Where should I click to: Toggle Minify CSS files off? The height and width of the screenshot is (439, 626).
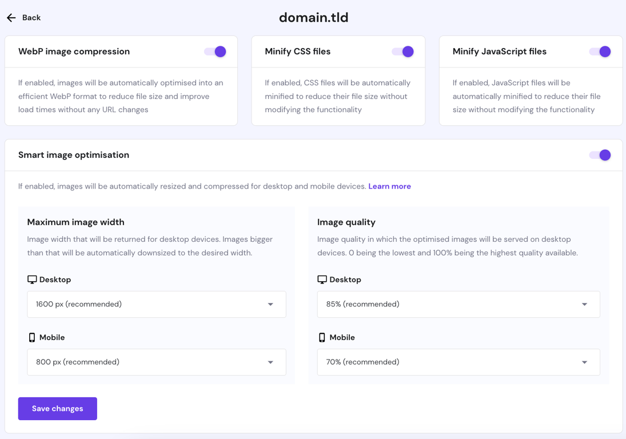(x=404, y=51)
